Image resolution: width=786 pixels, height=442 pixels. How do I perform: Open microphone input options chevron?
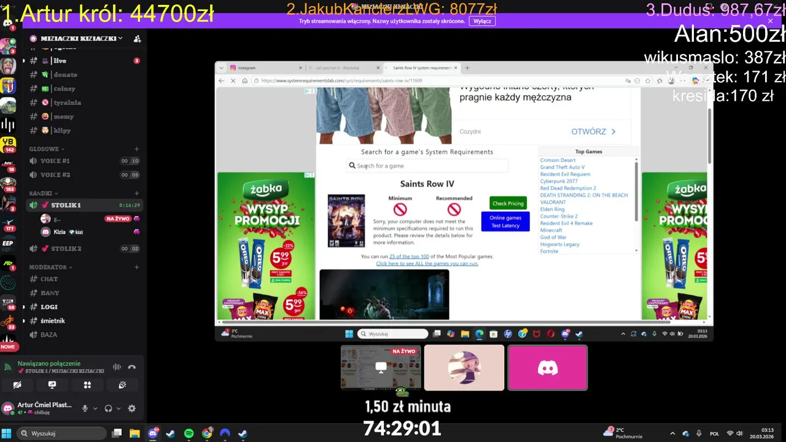(x=95, y=408)
